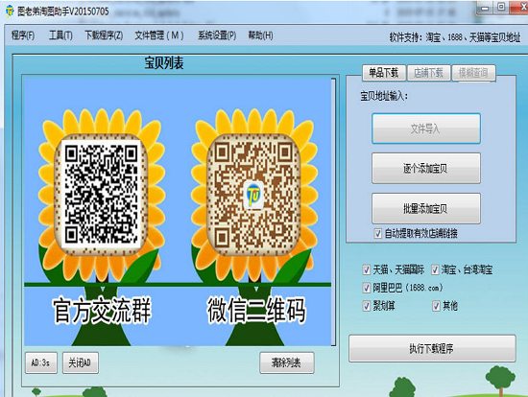528x397 pixels.
Task: Click the 关闭AD button
Action: pos(81,362)
